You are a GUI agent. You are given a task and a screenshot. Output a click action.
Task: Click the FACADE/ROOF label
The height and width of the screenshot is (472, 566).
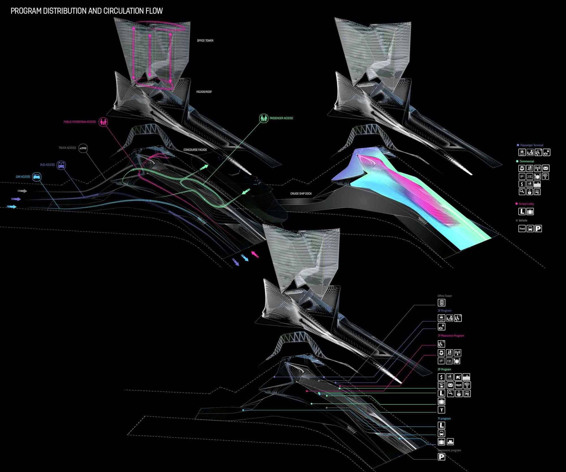tap(204, 92)
